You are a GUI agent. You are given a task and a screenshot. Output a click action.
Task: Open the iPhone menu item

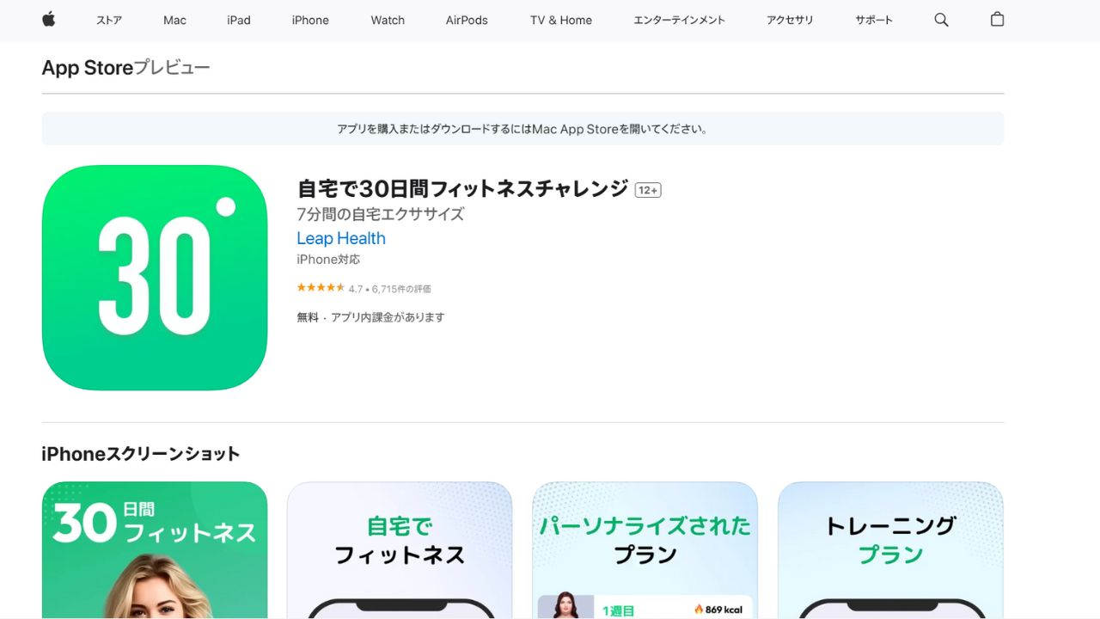[x=310, y=20]
